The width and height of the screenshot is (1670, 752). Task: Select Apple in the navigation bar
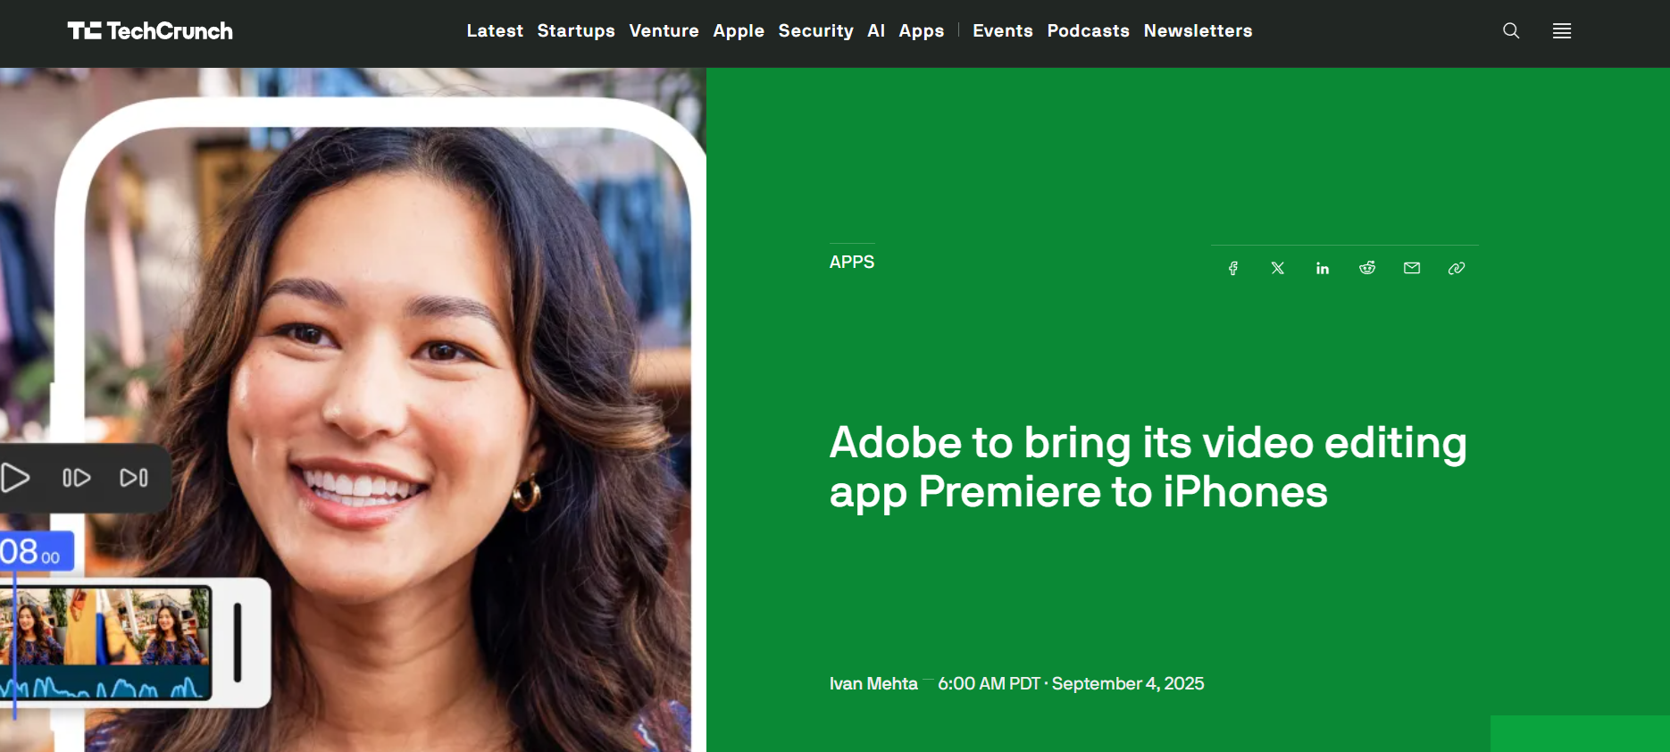[739, 31]
